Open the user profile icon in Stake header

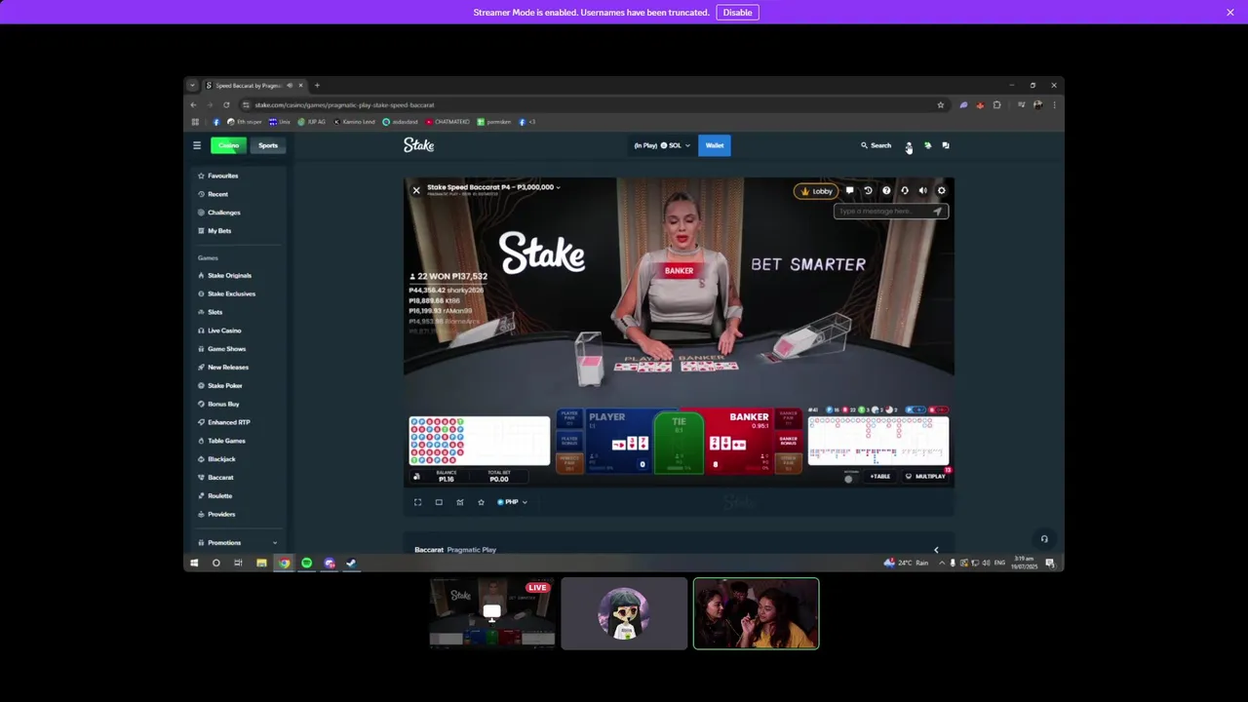coord(909,145)
